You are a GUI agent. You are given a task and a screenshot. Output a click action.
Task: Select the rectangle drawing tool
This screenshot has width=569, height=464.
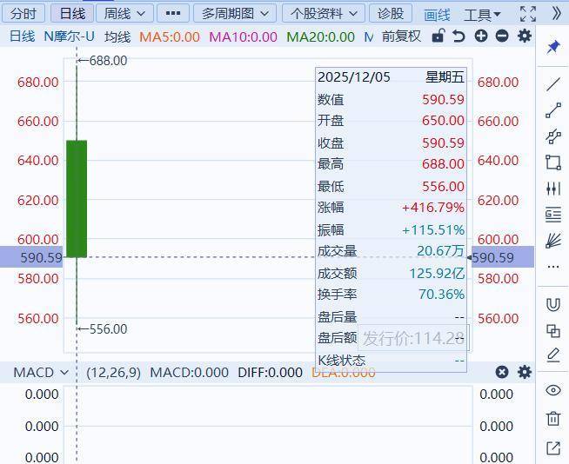[x=552, y=162]
